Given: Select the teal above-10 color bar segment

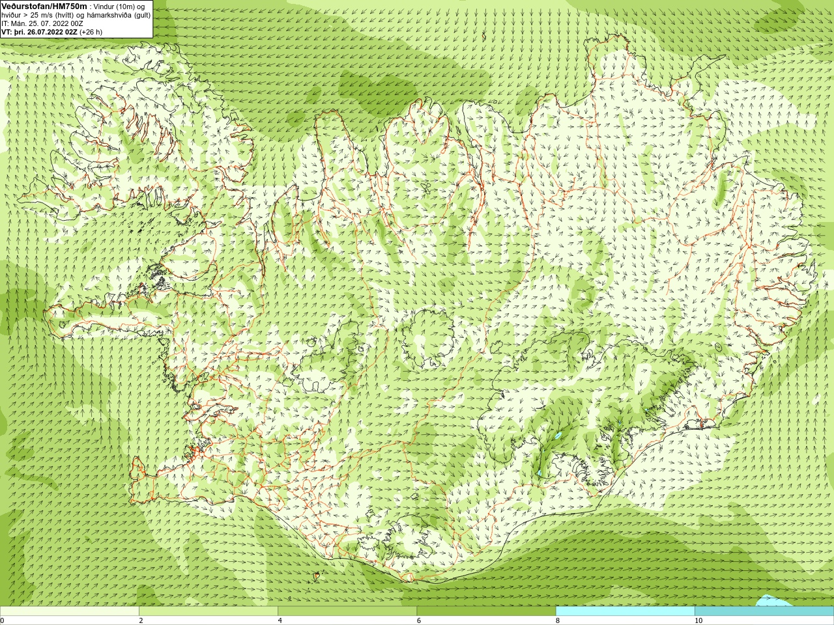Looking at the screenshot, I should tap(764, 611).
